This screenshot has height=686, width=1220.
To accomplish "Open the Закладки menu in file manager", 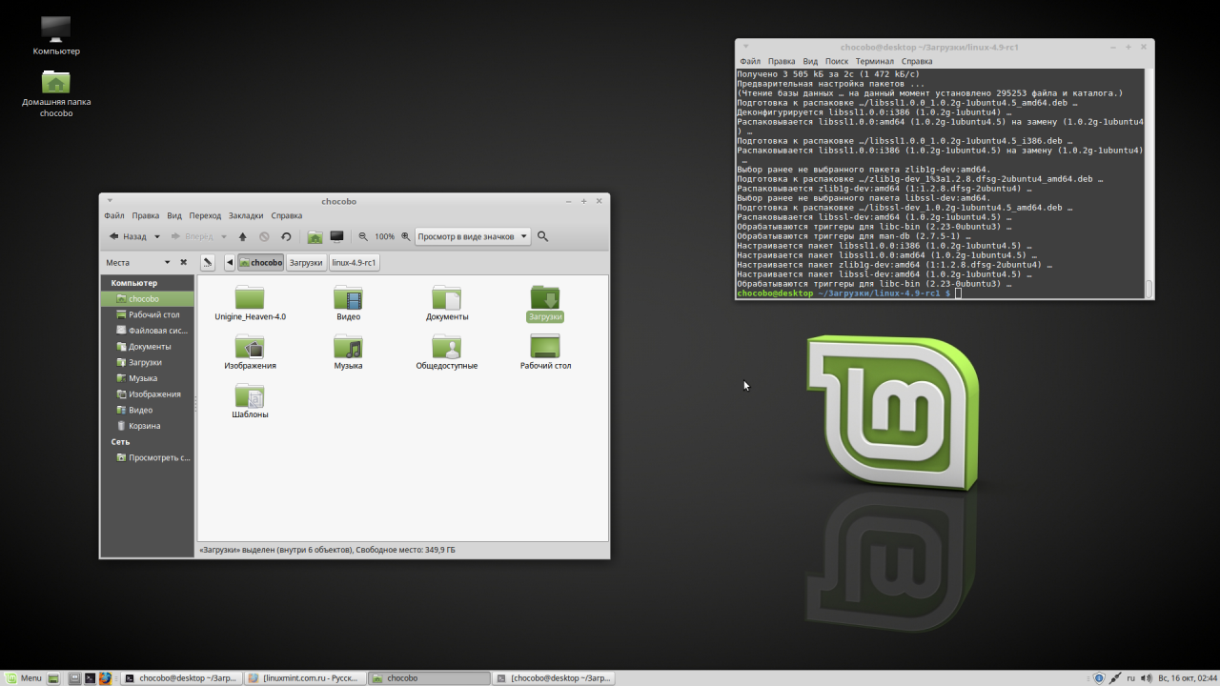I will click(246, 215).
